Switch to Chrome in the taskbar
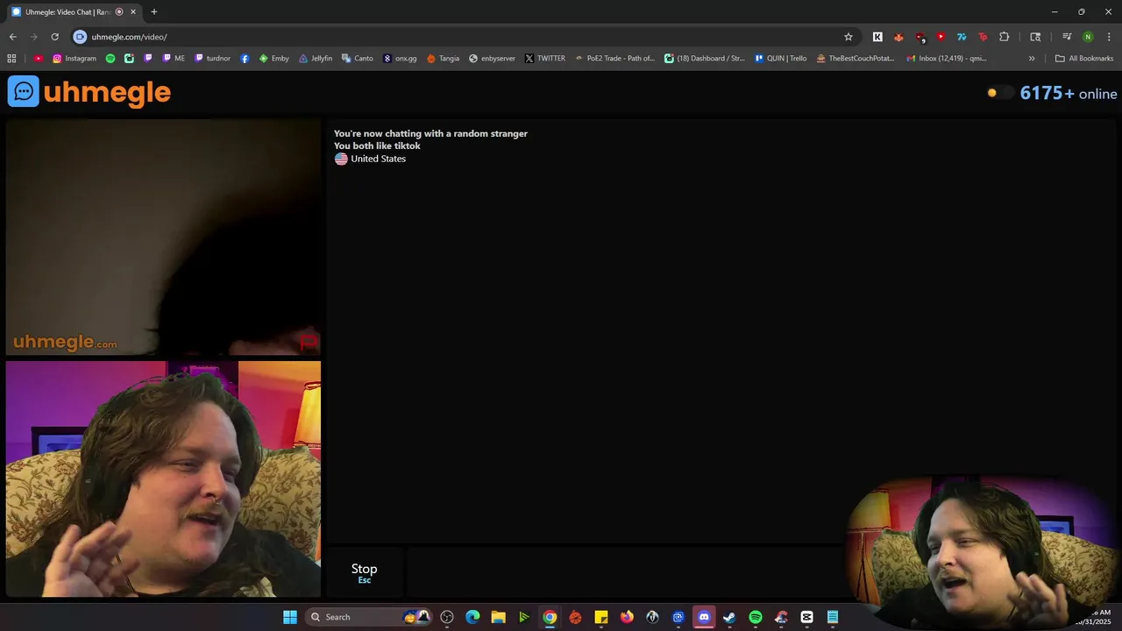Viewport: 1122px width, 631px height. coord(550,617)
